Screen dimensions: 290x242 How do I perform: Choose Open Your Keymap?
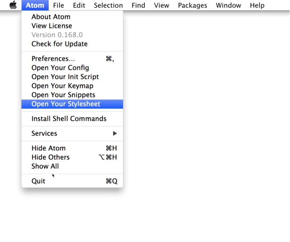62,86
